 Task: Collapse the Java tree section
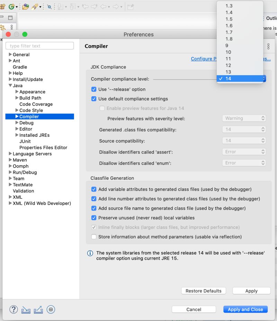10,86
